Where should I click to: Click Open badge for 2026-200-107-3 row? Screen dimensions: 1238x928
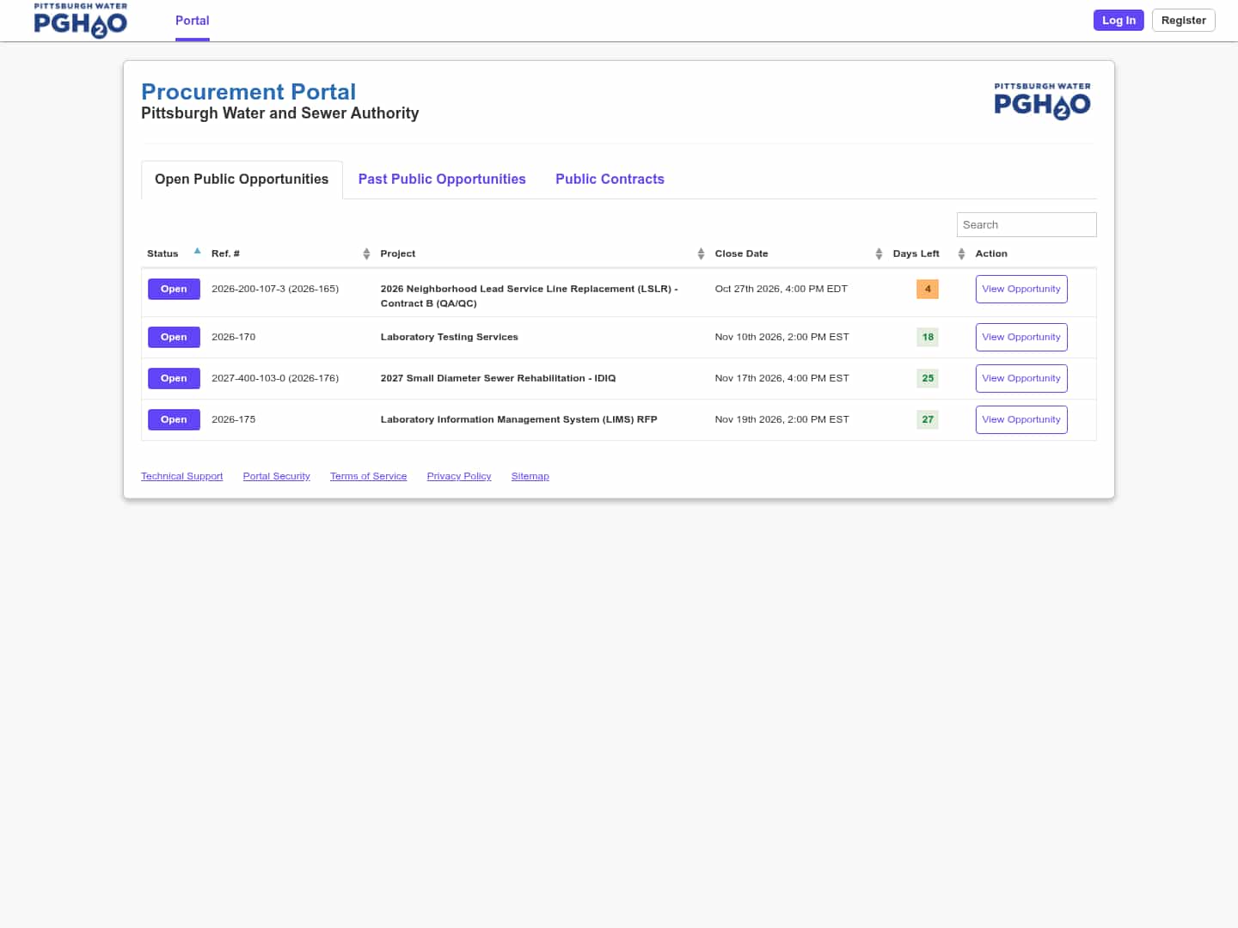point(174,289)
